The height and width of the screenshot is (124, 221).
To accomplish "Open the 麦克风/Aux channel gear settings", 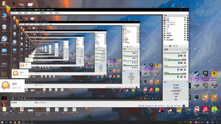I will coord(185,63).
